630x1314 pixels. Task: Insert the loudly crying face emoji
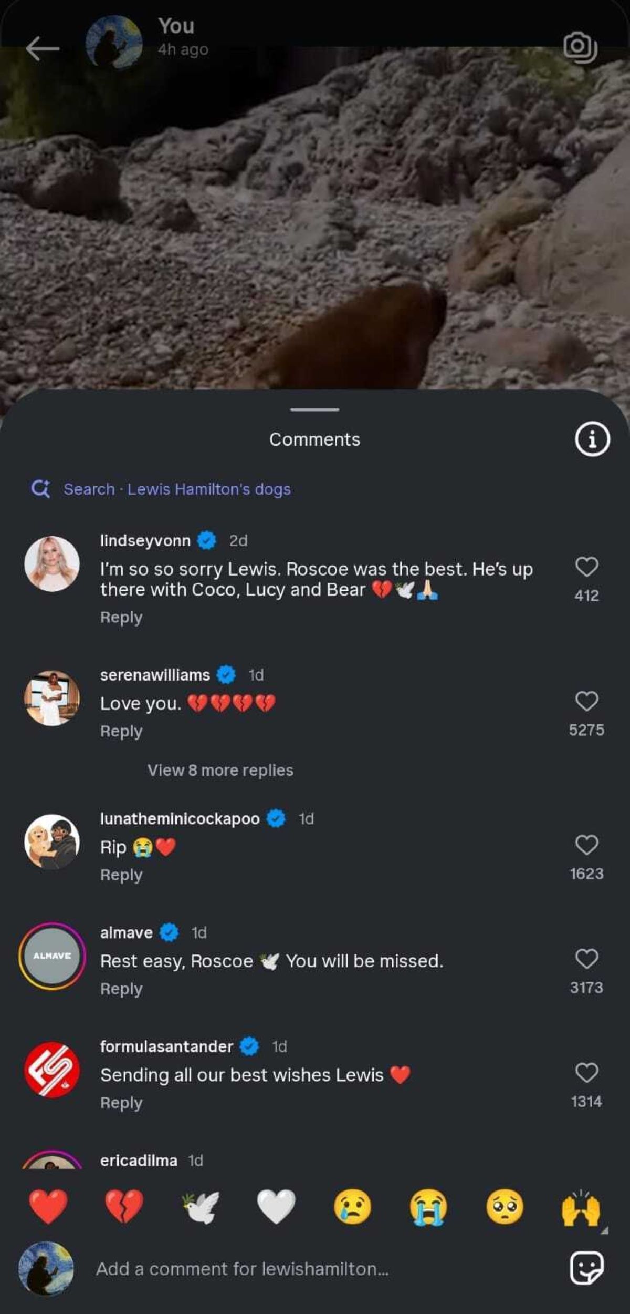(x=428, y=1207)
